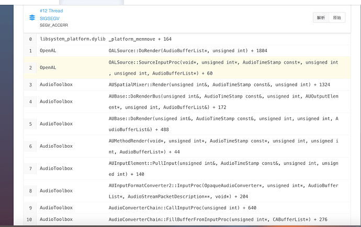Click the SEGV_ACCERR error code text
This screenshot has height=227, width=361.
(54, 25)
